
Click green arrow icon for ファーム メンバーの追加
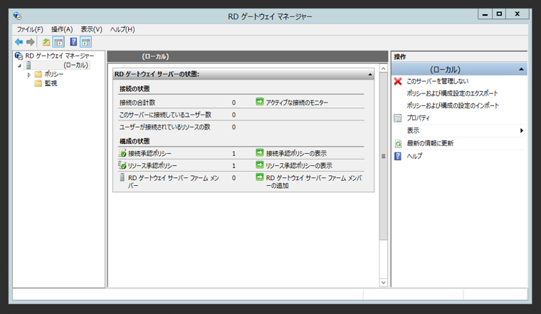point(259,177)
